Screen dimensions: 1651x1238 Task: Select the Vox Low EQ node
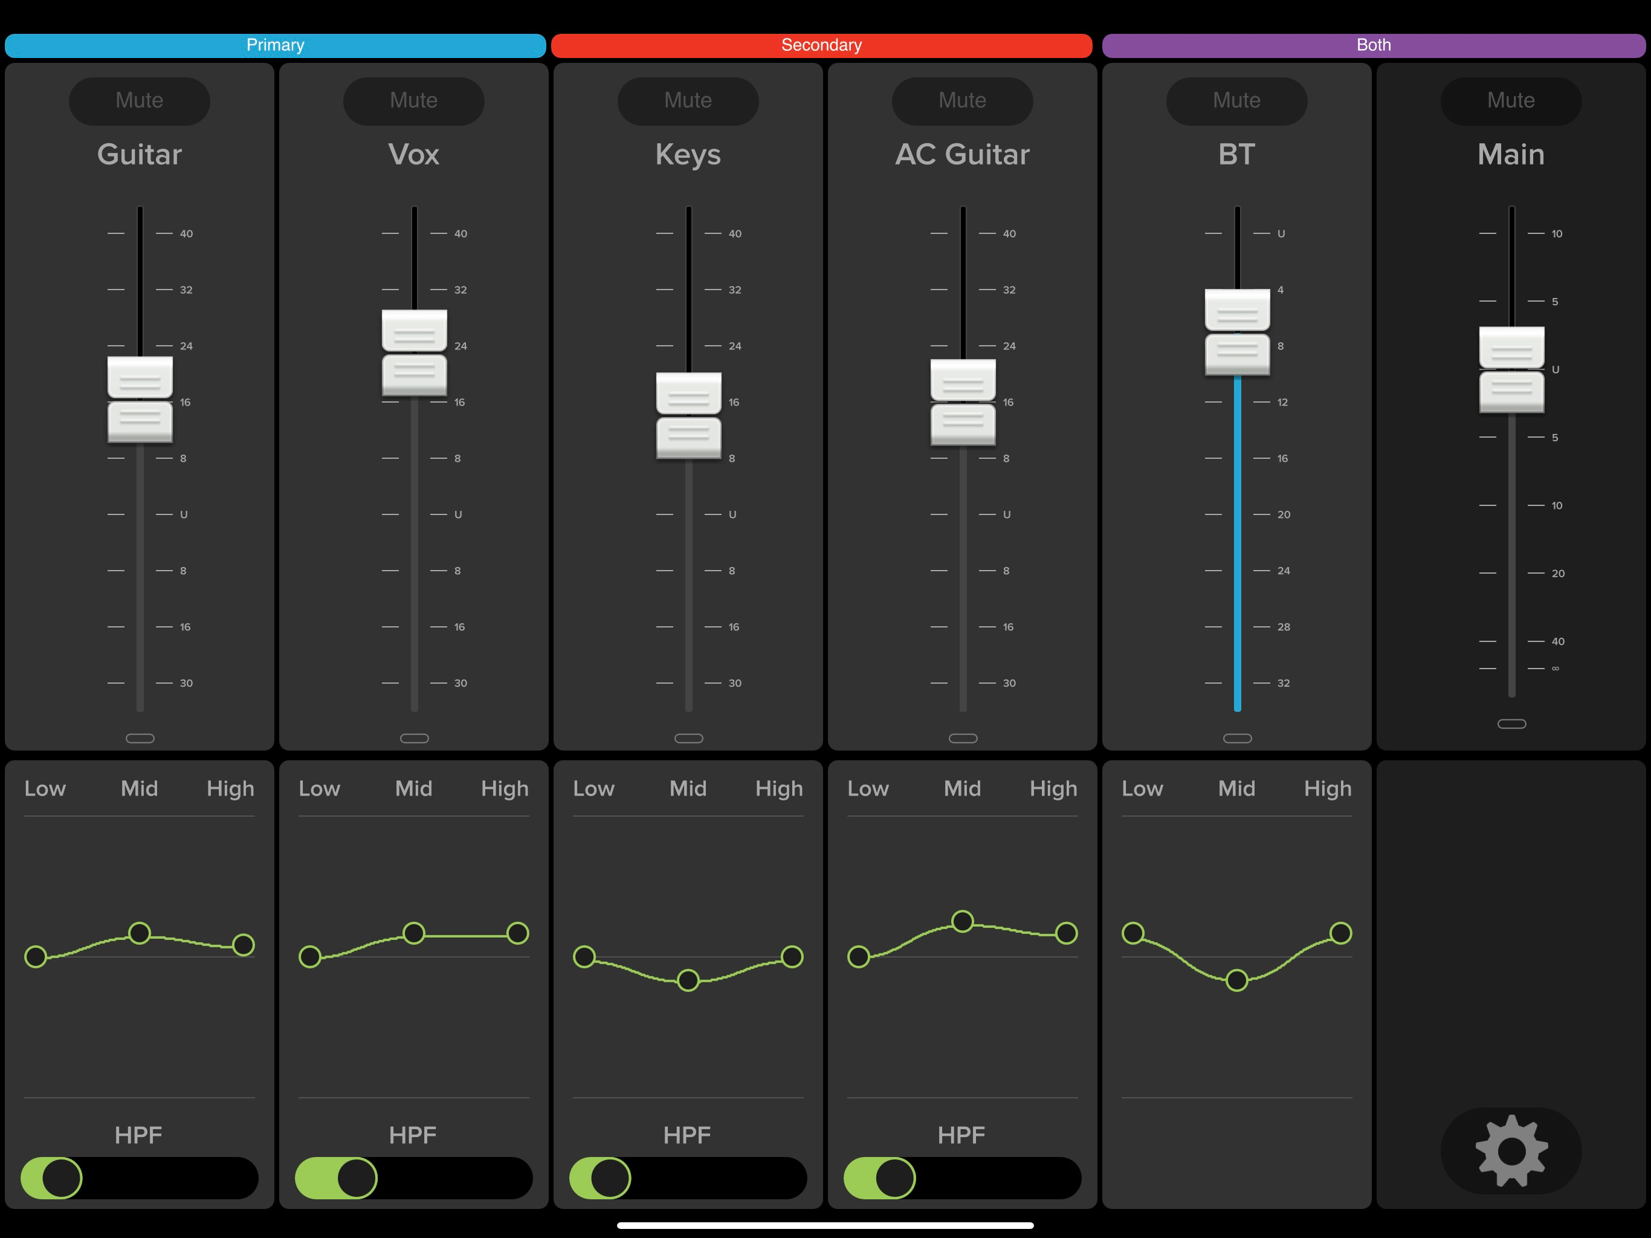[310, 956]
